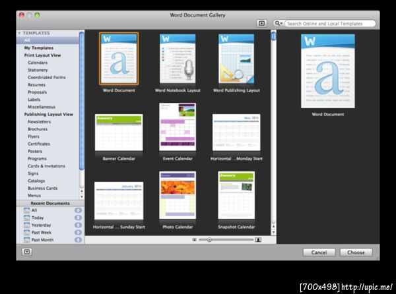Select the Snapshot Calendar template
Viewport: 396px width, 294px height.
tap(236, 195)
